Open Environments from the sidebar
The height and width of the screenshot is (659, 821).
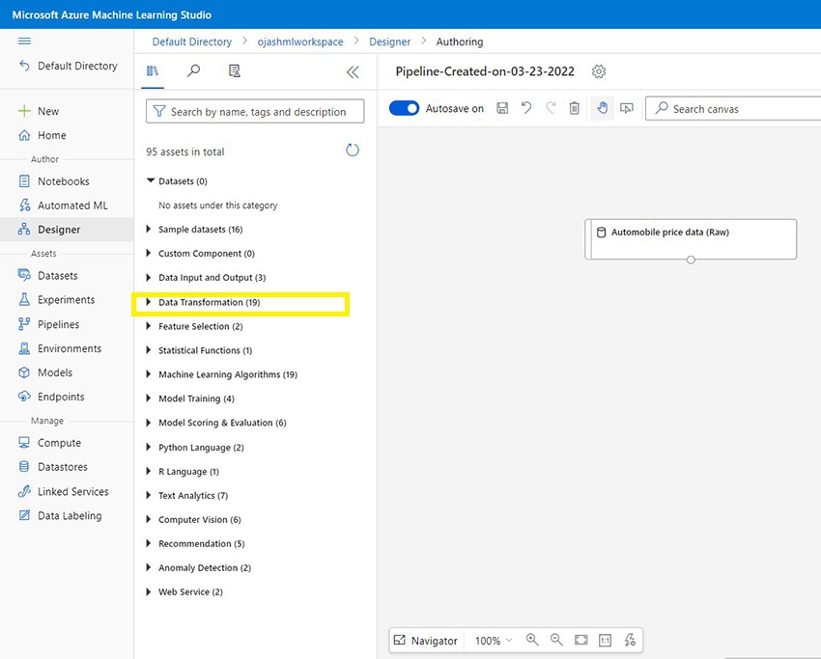60,348
